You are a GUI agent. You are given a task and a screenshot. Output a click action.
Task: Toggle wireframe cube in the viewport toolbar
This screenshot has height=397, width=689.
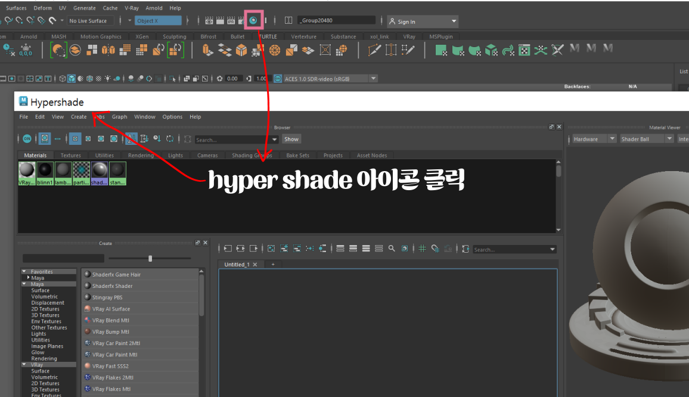[x=63, y=79]
